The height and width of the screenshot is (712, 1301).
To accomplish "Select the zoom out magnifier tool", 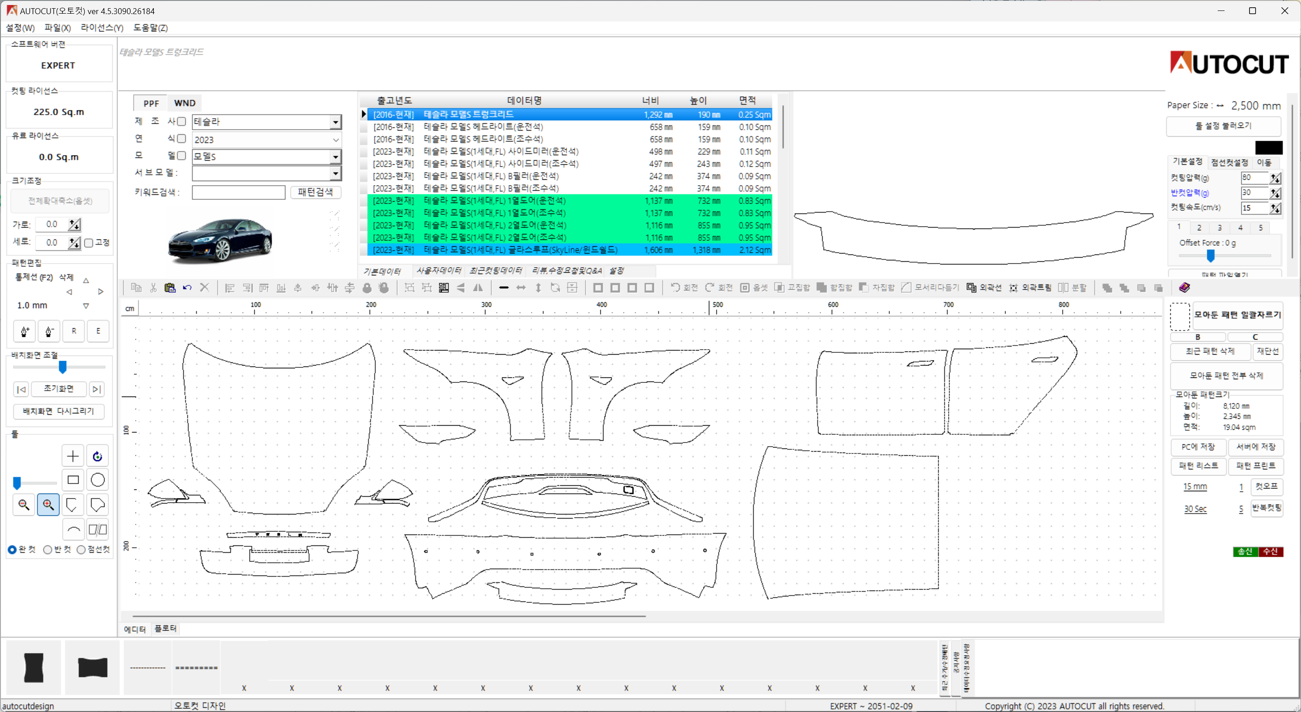I will click(x=24, y=504).
